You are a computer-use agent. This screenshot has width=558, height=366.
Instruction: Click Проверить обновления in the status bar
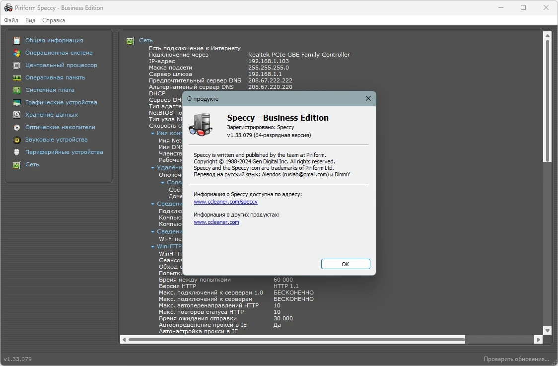click(516, 359)
